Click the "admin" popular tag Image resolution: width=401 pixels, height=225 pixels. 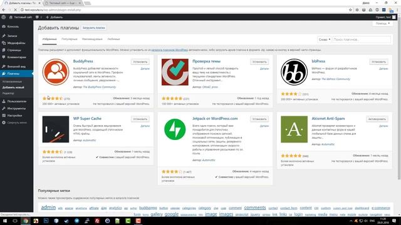coord(48,207)
